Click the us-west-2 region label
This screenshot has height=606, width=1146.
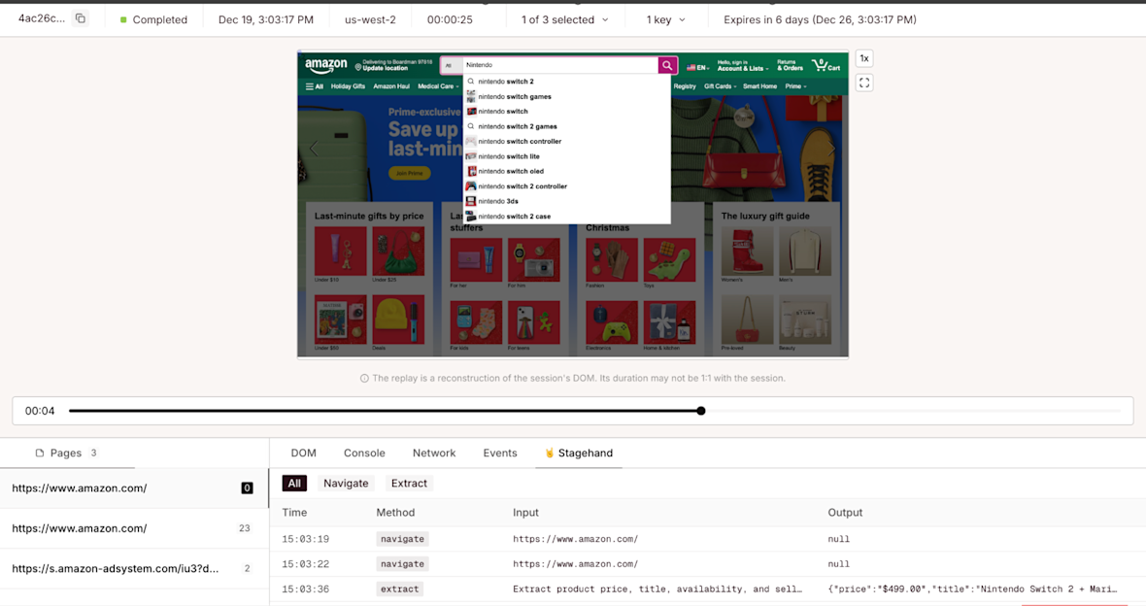370,19
